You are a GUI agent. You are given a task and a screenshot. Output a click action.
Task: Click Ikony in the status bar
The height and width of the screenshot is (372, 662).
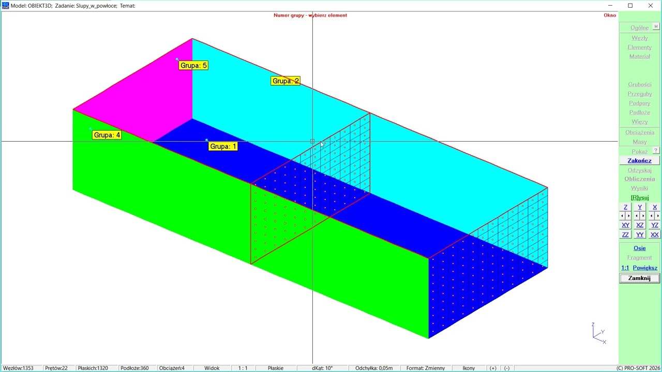click(469, 368)
